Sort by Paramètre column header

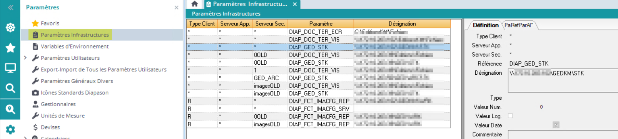point(321,23)
